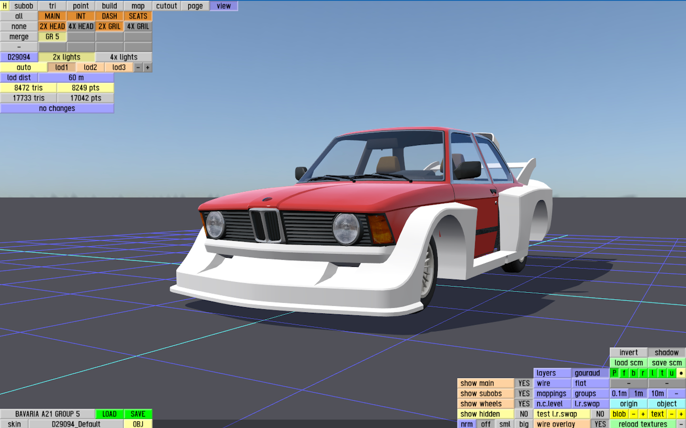Click the yellow dot button

tap(681, 373)
